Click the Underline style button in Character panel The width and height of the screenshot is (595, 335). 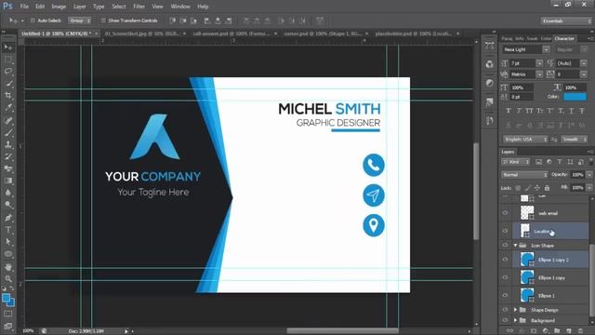point(571,111)
